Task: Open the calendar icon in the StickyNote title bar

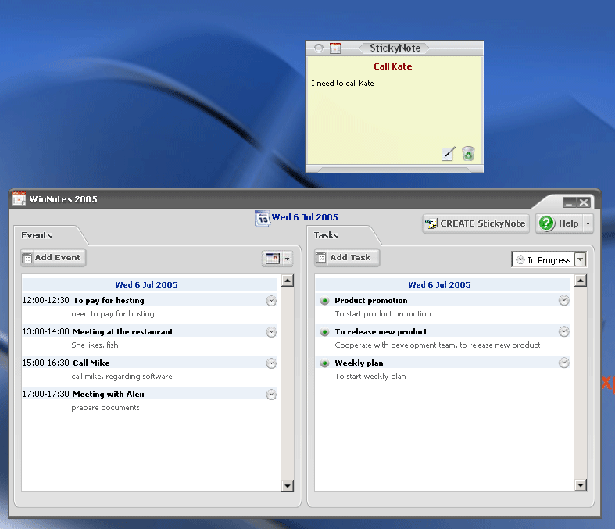Action: (x=335, y=48)
